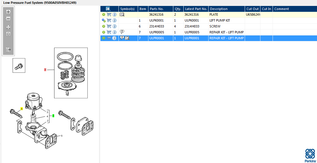317x163 pixels.
Task: Click the search-list icon in table header
Action: (x=108, y=9)
